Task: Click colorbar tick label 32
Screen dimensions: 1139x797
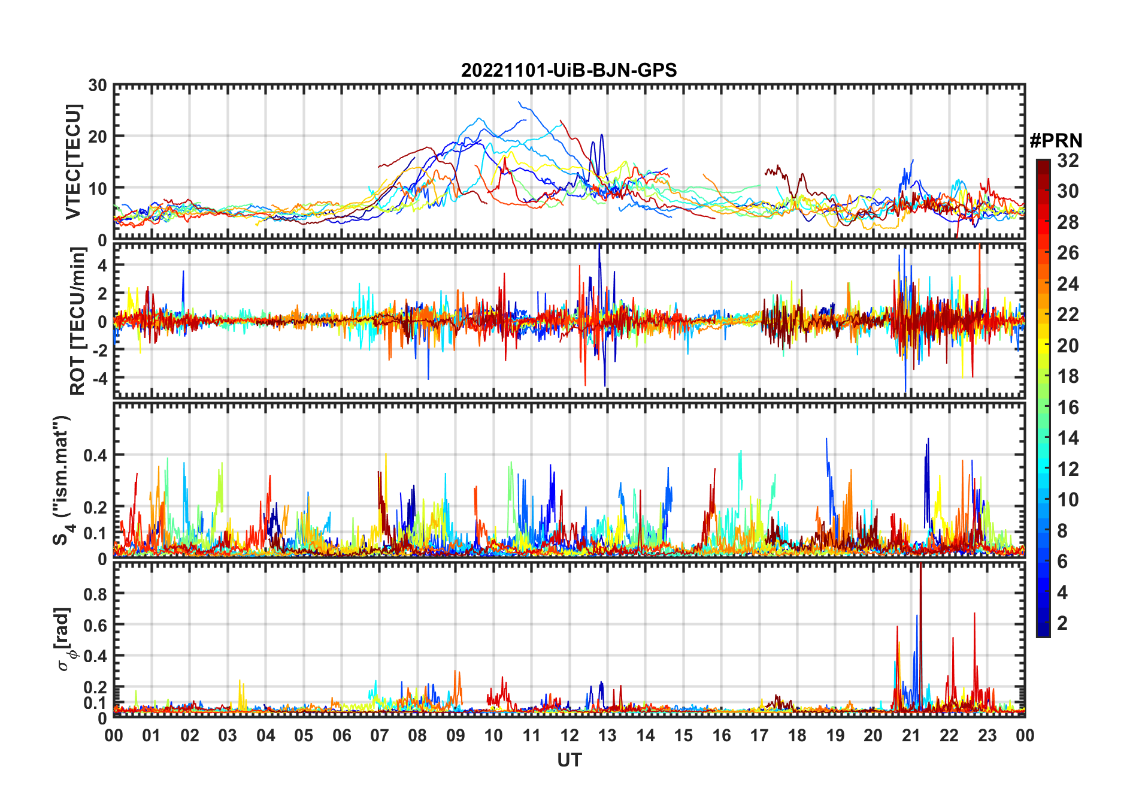Action: pos(1068,161)
